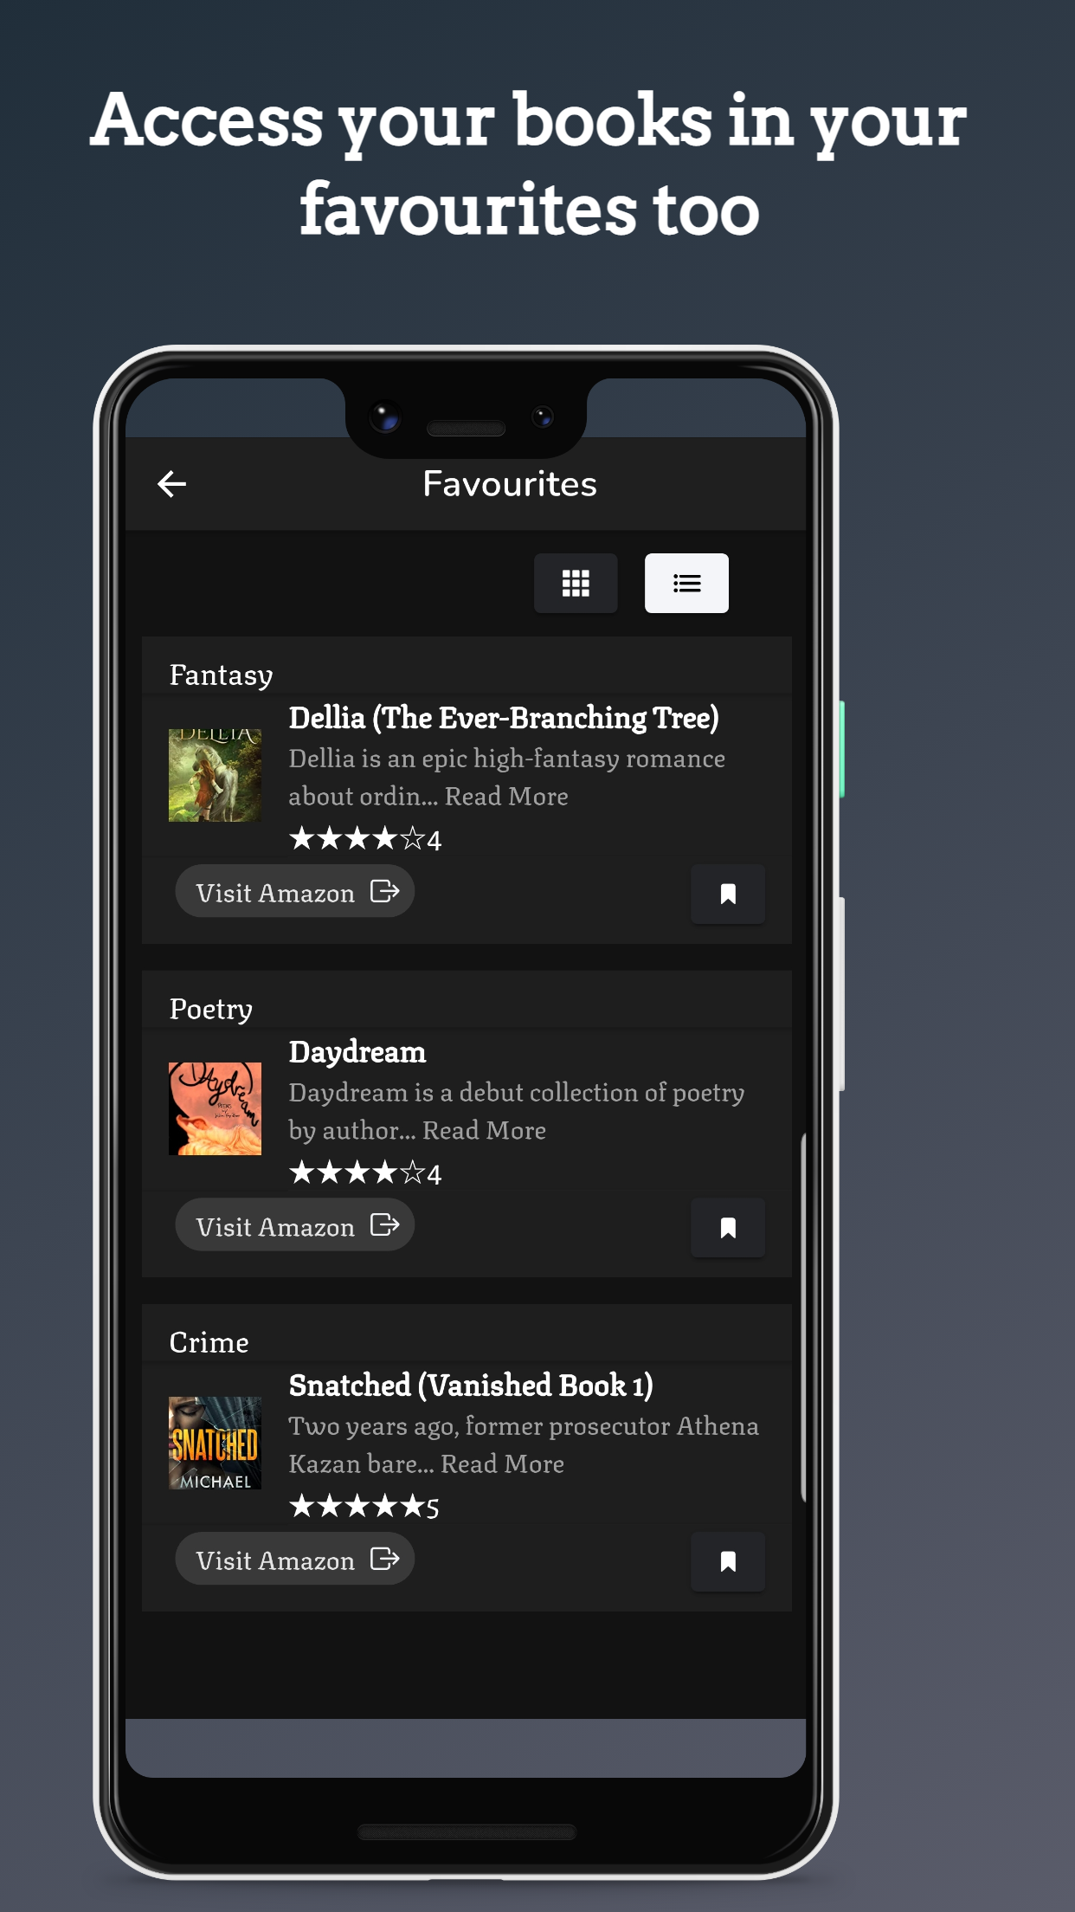Screen dimensions: 1075x1912
Task: Visit Amazon for Snatched book
Action: click(x=295, y=1559)
